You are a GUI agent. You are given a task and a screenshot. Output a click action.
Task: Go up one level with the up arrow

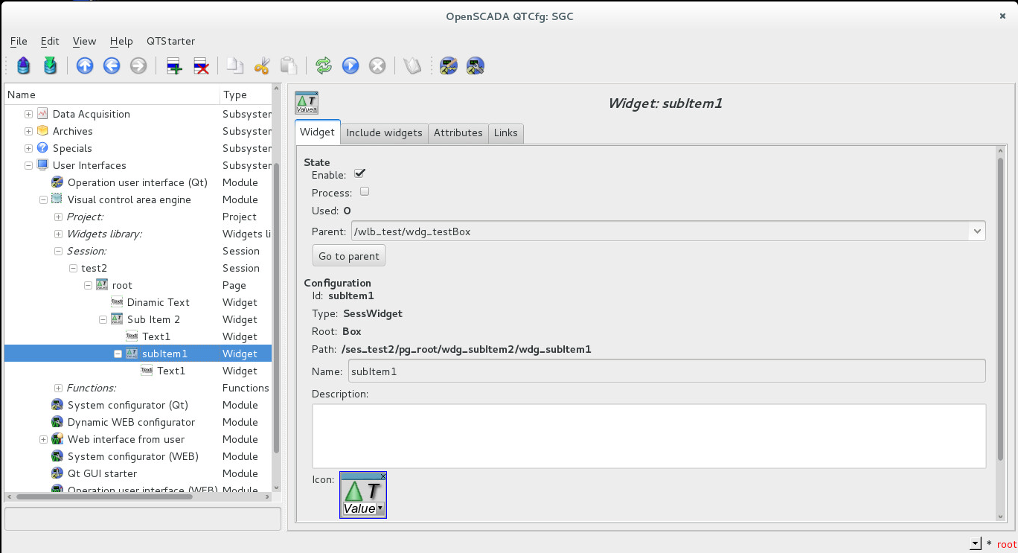click(x=85, y=66)
